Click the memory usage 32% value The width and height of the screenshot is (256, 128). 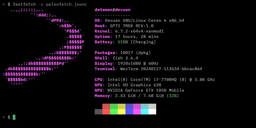tap(173, 96)
